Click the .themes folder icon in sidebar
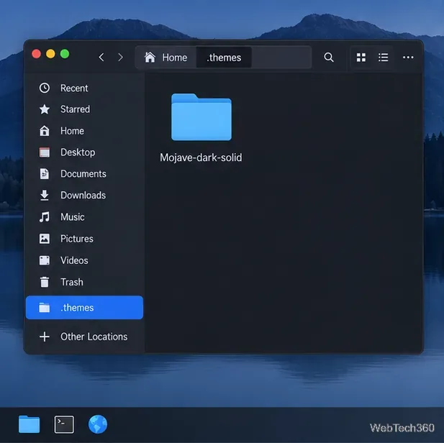444x443 pixels. click(x=45, y=307)
